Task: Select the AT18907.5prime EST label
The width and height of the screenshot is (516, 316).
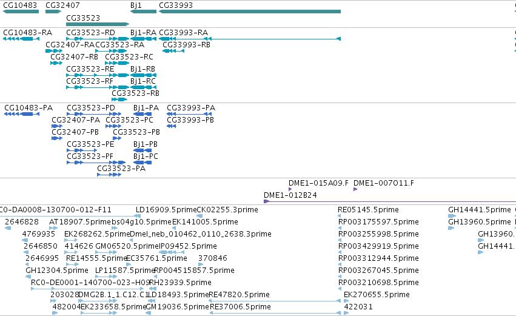Action: (80, 222)
